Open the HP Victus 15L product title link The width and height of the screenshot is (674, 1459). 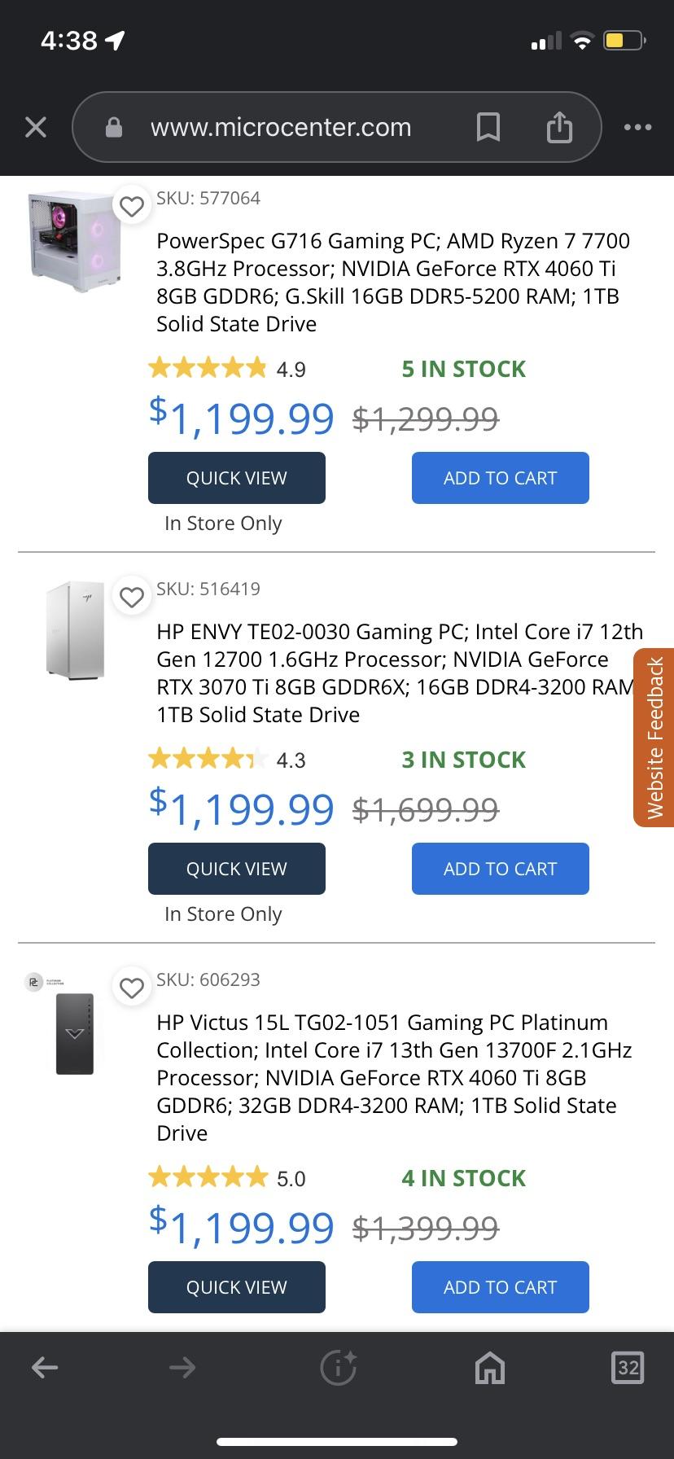pos(383,1077)
